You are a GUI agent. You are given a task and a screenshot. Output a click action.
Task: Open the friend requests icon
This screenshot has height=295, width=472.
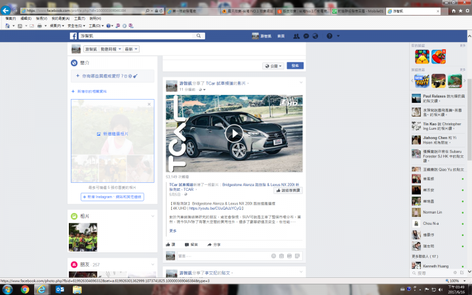pyautogui.click(x=296, y=36)
